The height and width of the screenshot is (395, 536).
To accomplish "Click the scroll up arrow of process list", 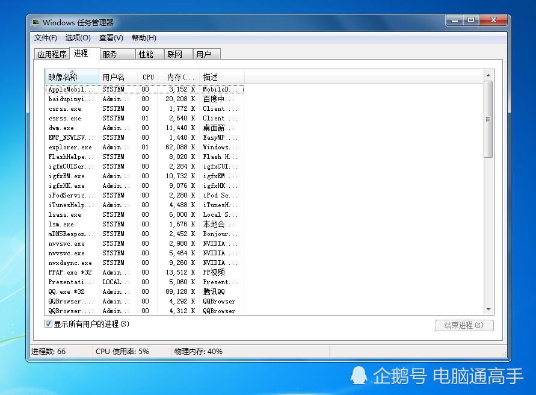I will [488, 75].
